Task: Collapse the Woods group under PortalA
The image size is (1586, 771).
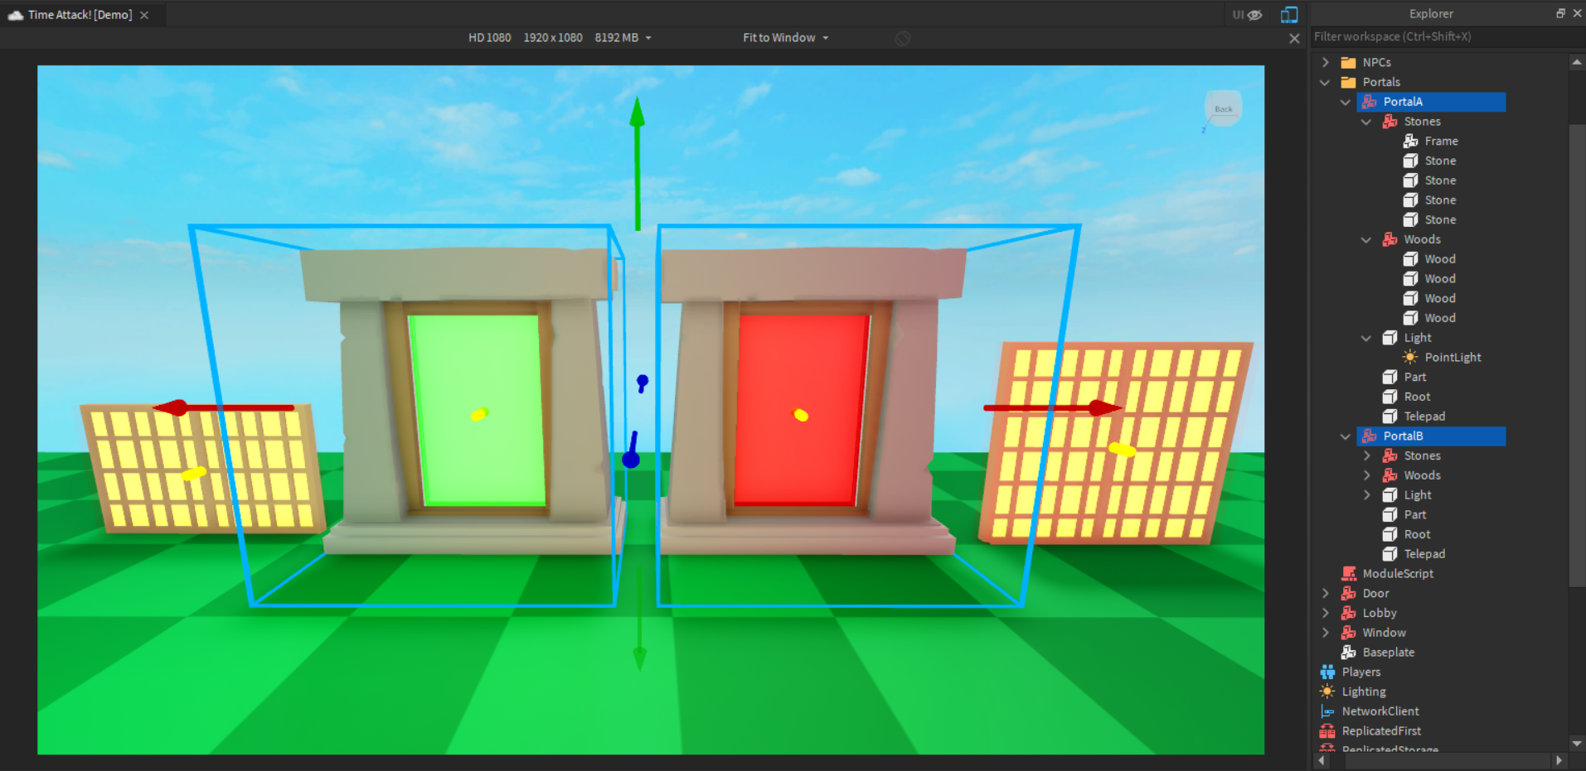Action: (x=1366, y=239)
